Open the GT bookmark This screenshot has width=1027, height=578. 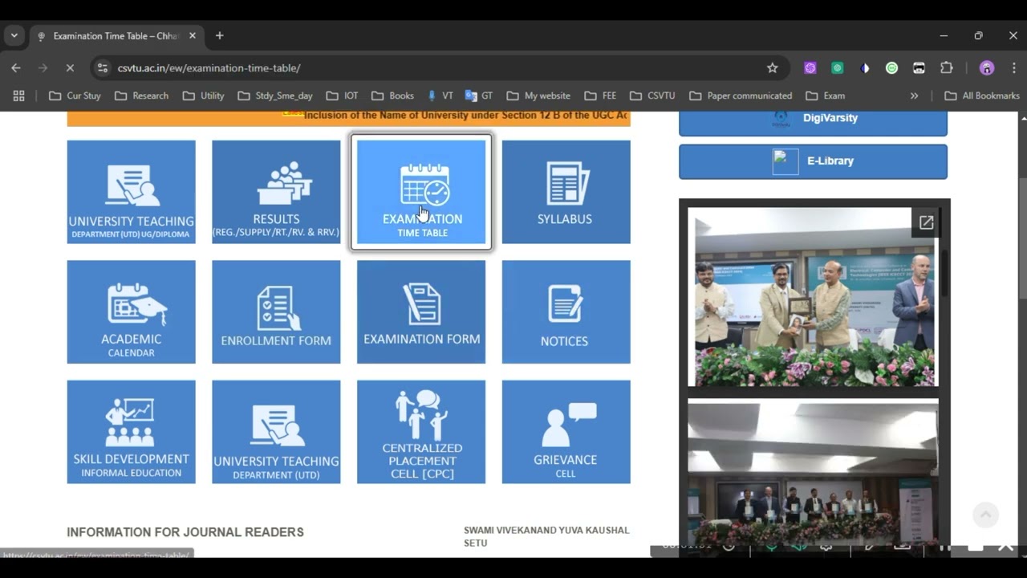(x=479, y=96)
